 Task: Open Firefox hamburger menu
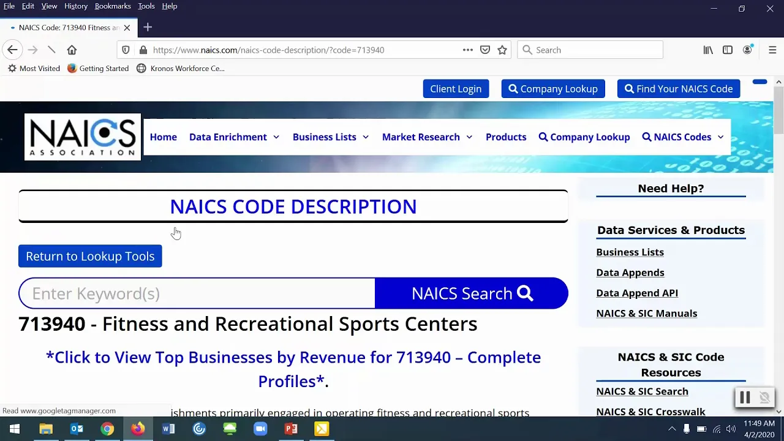pos(772,50)
